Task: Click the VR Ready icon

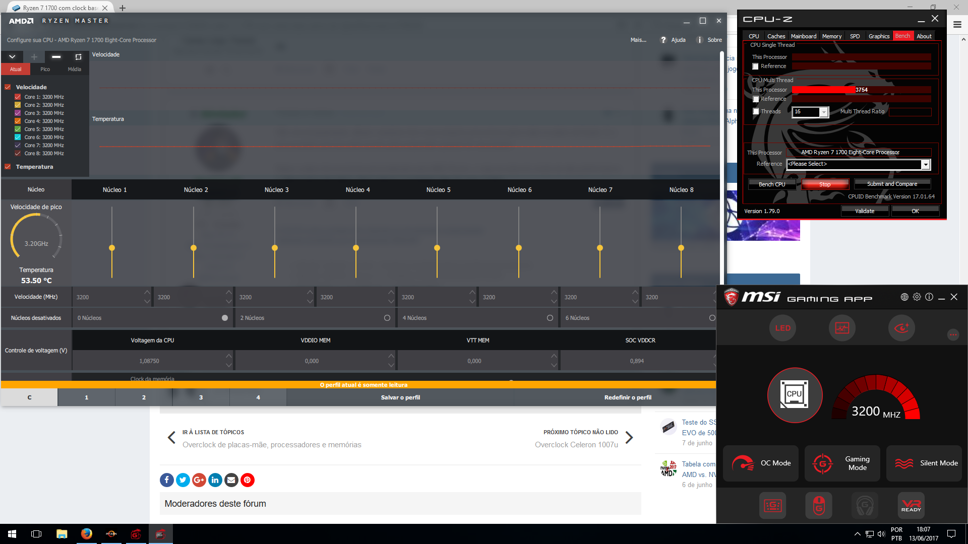Action: point(911,505)
